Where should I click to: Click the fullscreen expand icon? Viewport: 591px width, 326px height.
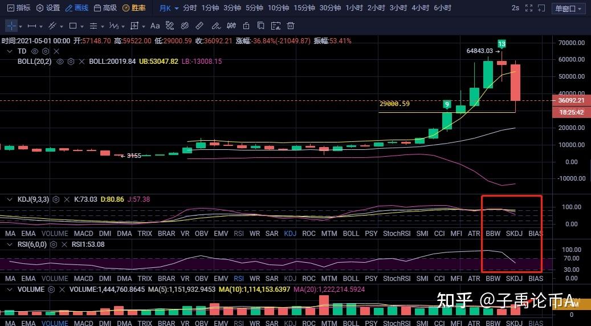coord(529,8)
